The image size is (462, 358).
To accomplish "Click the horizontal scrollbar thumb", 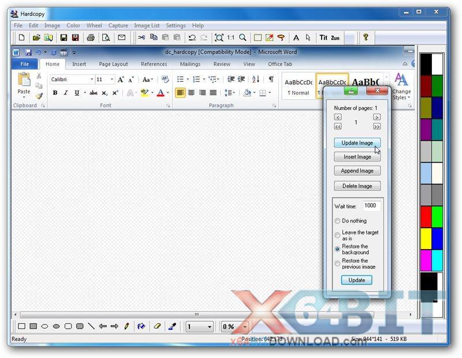I will pyautogui.click(x=197, y=314).
